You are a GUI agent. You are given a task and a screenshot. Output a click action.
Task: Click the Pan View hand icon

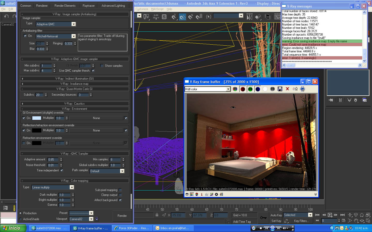pyautogui.click(x=356, y=221)
